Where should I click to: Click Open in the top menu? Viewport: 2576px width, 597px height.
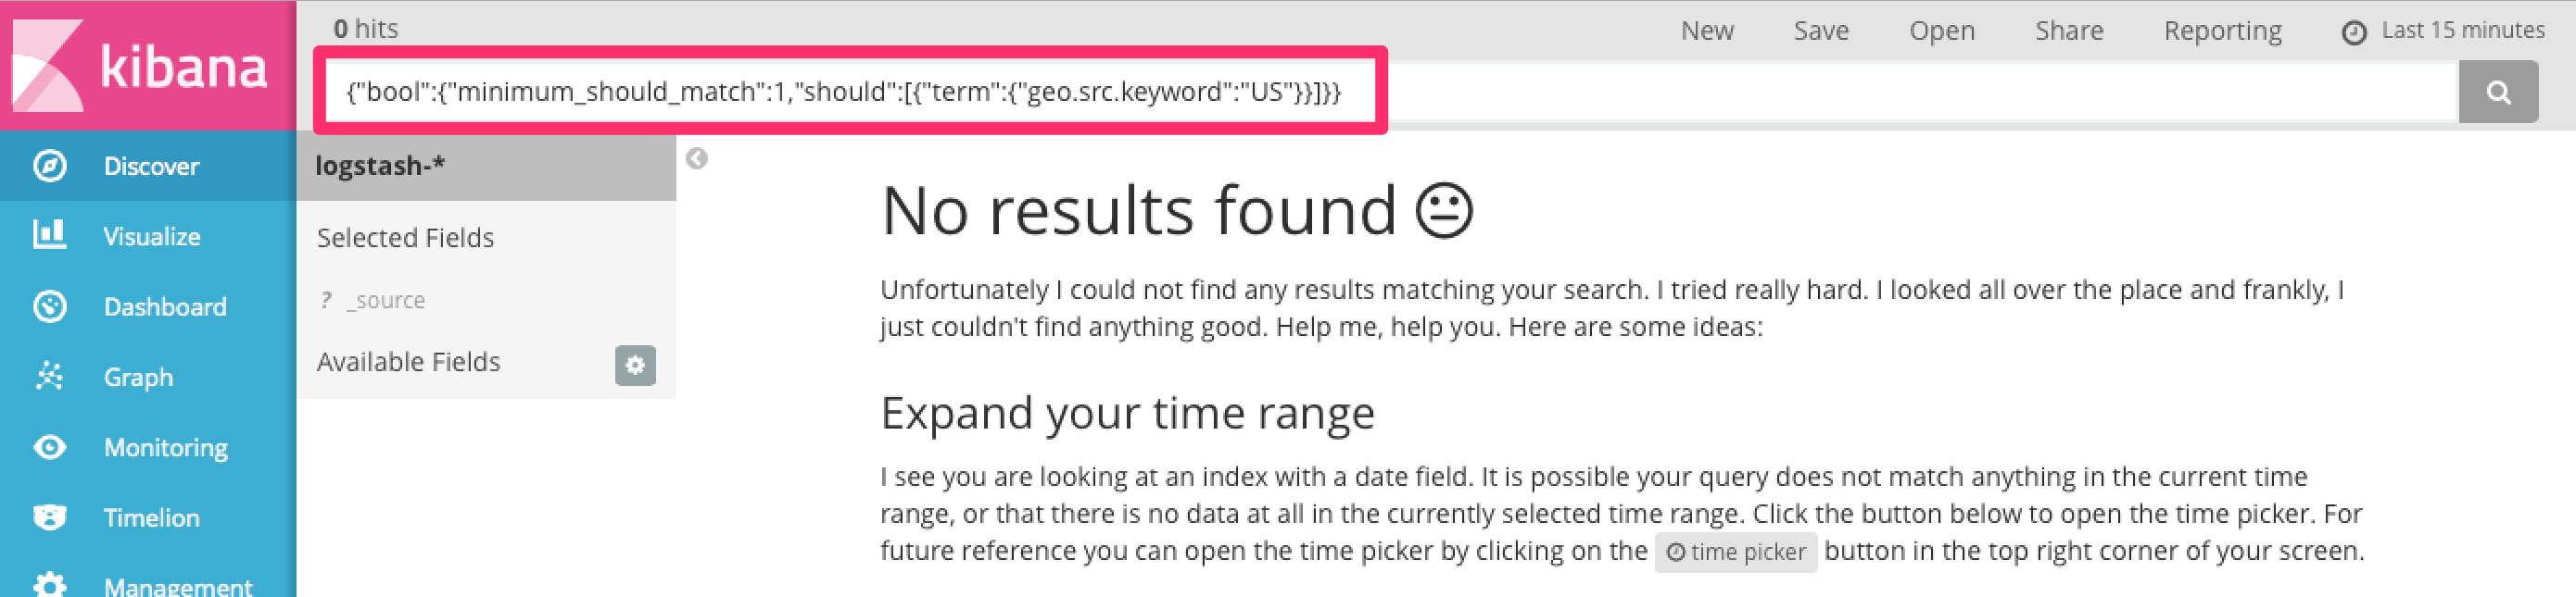[1942, 31]
